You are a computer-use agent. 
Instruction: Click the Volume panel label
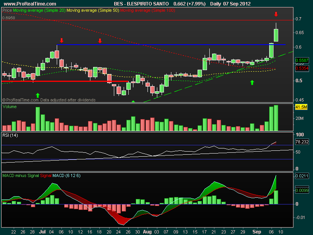(x=9, y=107)
